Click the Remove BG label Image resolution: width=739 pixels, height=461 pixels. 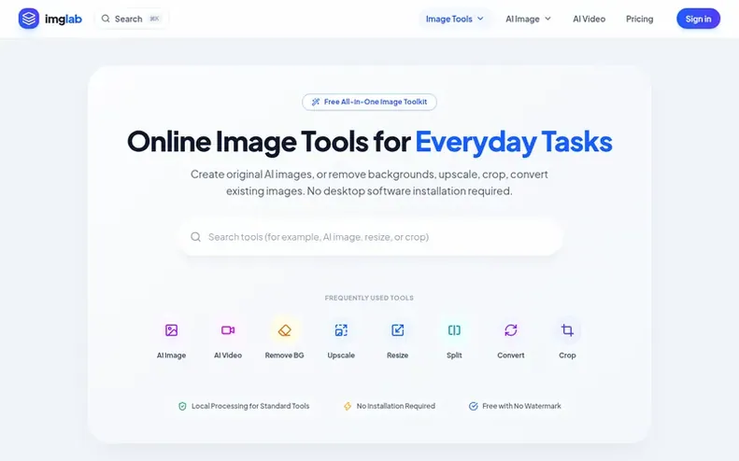[x=285, y=356]
